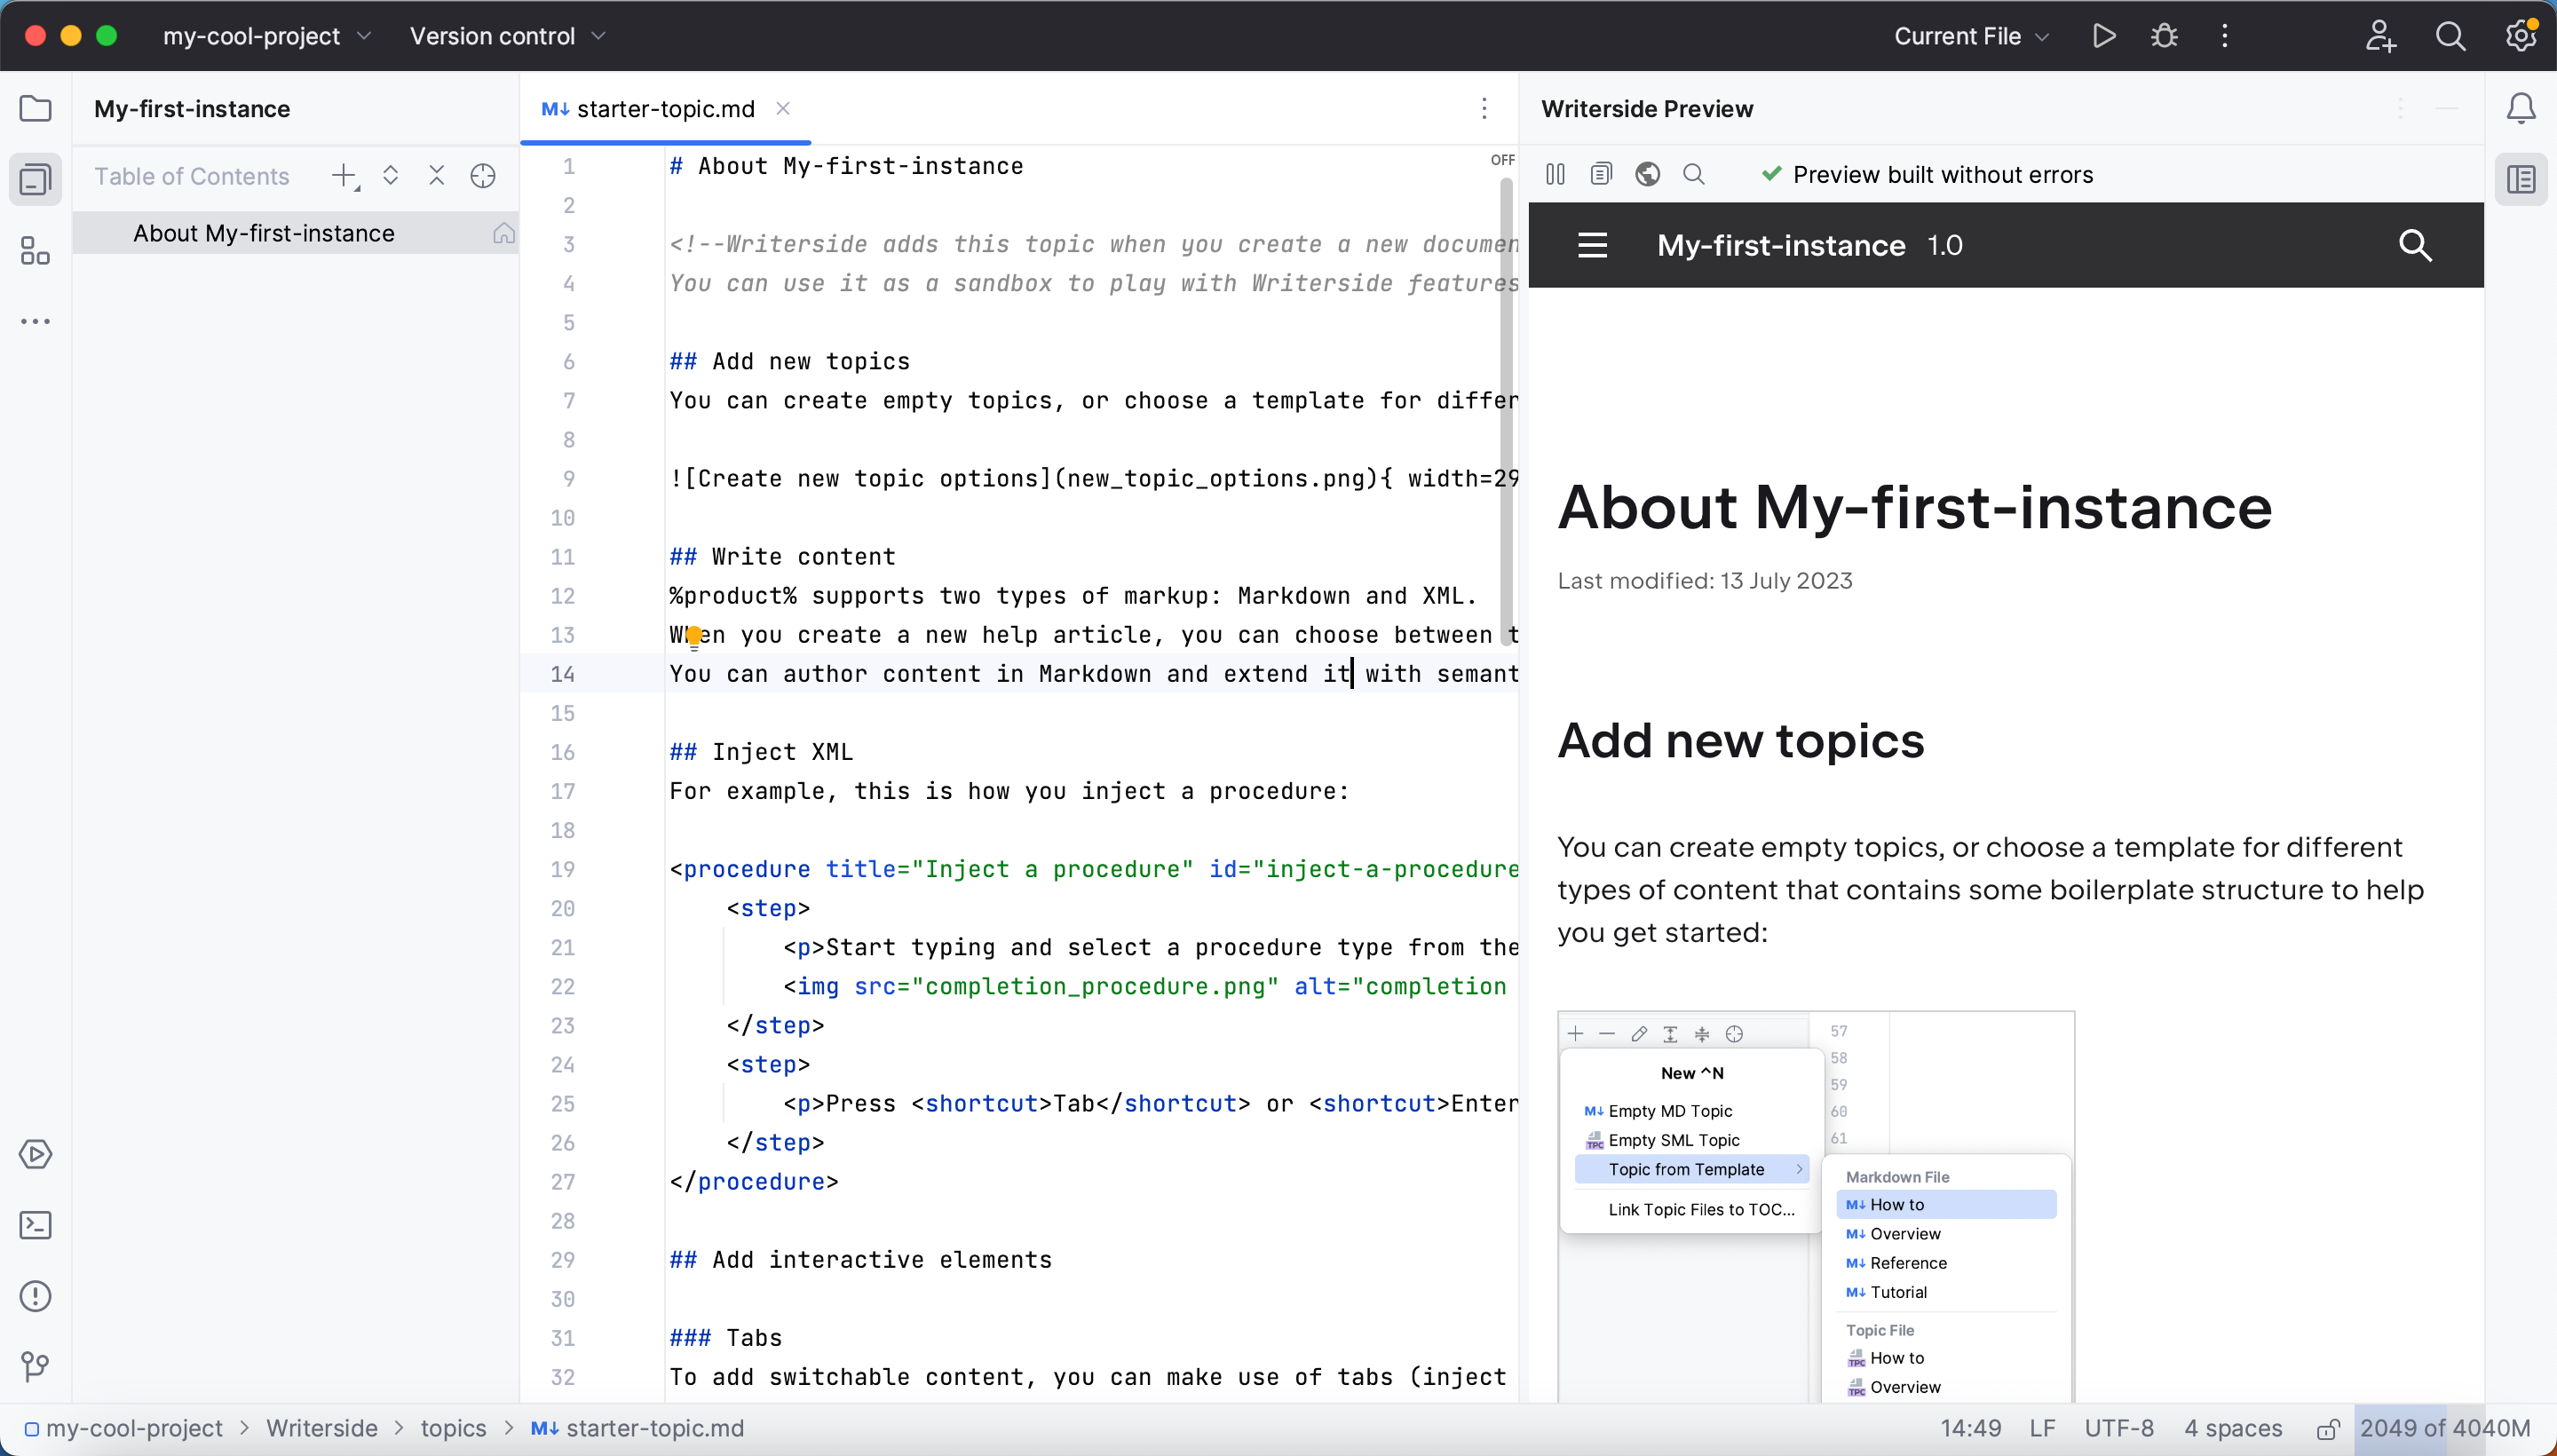The height and width of the screenshot is (1456, 2557).
Task: Select About My-first-instance in Table of Contents
Action: [264, 233]
